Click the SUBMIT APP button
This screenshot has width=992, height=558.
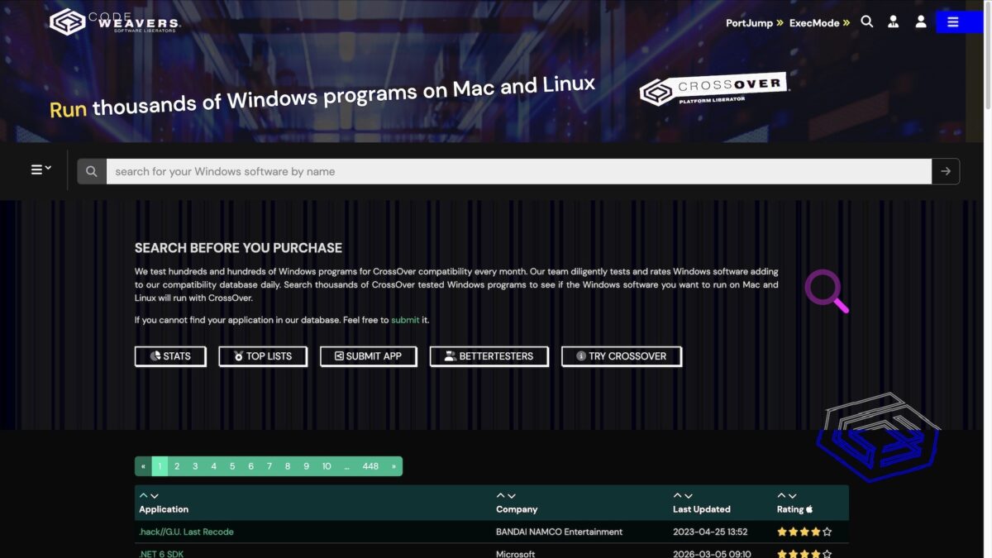pyautogui.click(x=368, y=356)
